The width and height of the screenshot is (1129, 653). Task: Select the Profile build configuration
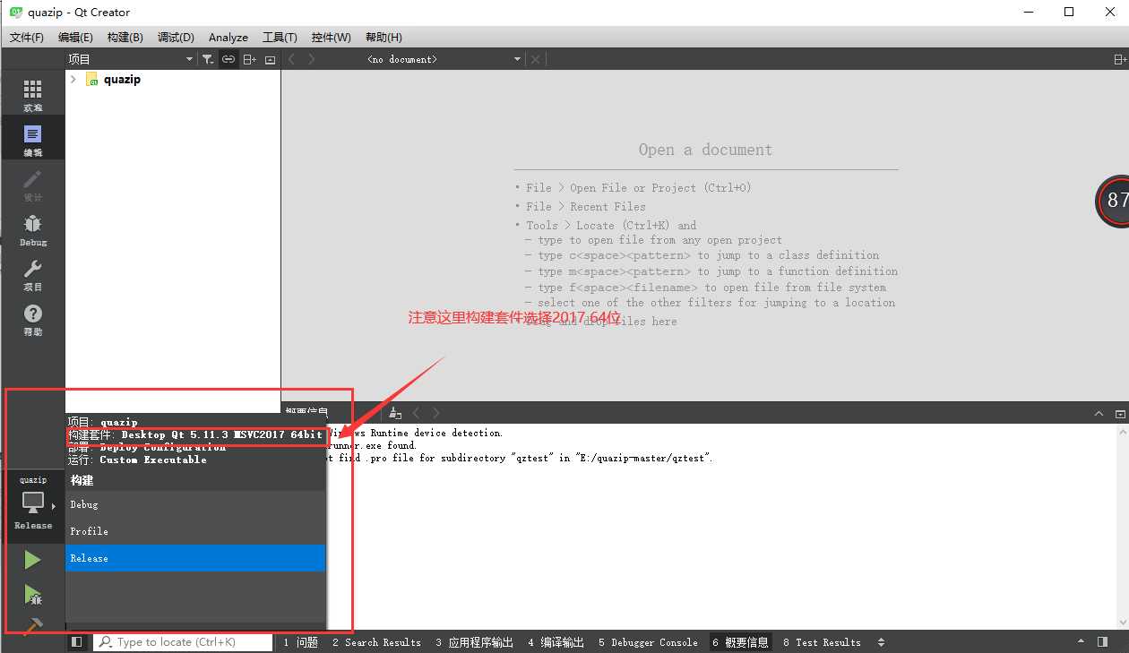(195, 531)
